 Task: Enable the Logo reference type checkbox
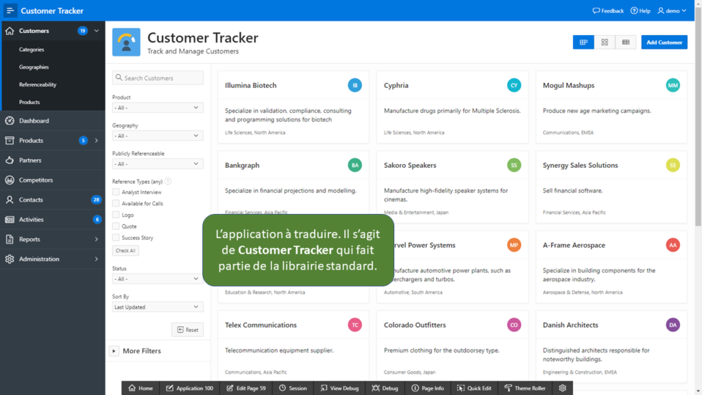(116, 215)
